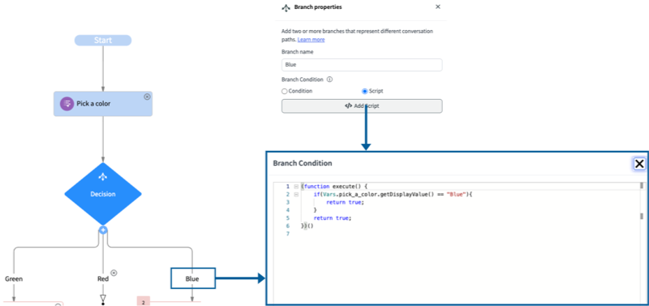The image size is (649, 306).
Task: Click the branch icon inside Decision node
Action: (x=103, y=177)
